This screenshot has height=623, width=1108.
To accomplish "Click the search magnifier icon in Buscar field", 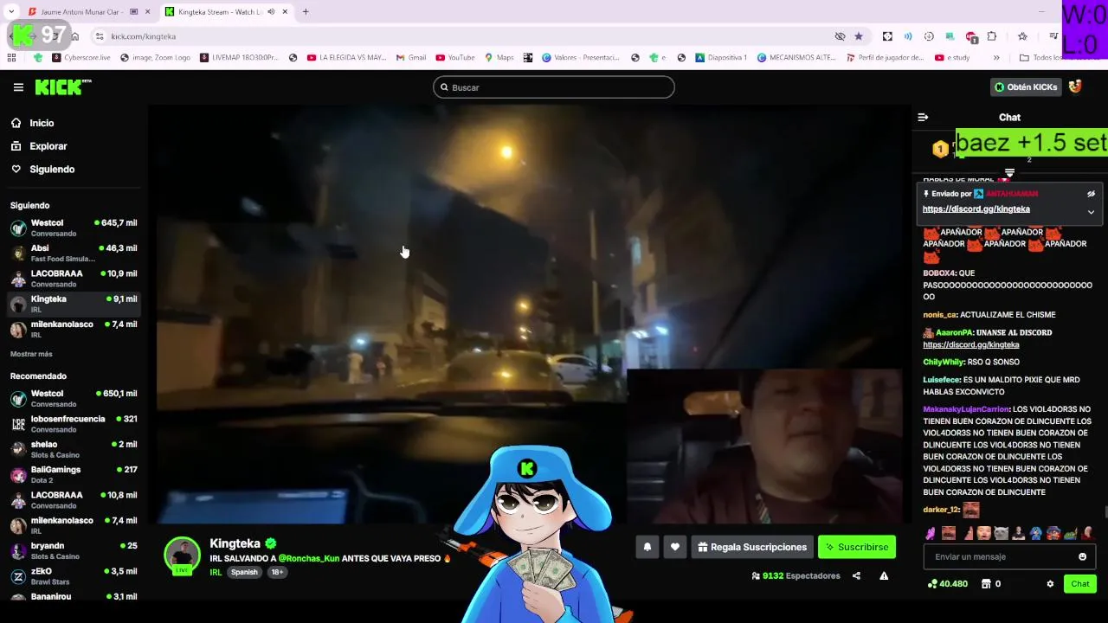I will click(444, 87).
